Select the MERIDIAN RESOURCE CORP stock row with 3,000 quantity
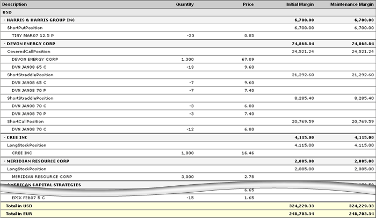This screenshot has width=376, height=218. point(188,177)
